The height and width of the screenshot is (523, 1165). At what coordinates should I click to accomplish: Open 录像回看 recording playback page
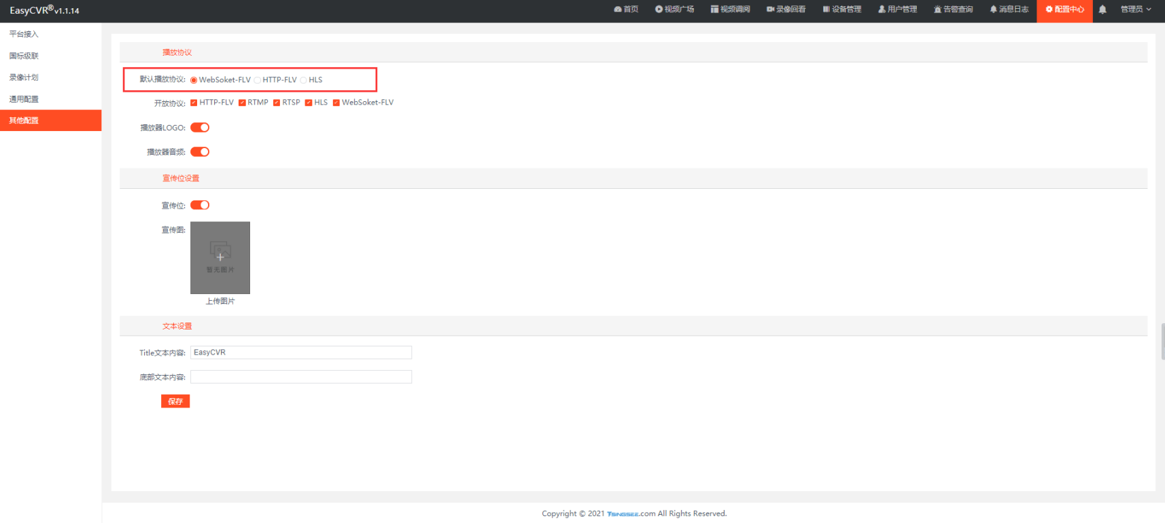point(786,10)
